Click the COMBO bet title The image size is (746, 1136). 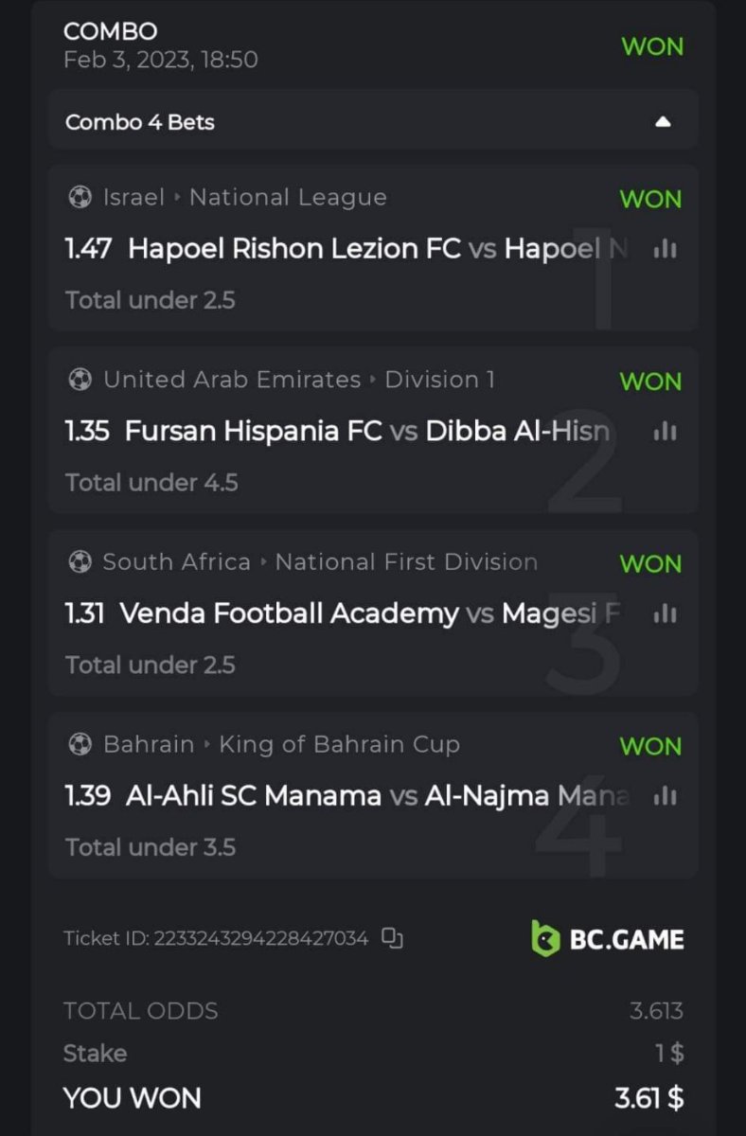(x=110, y=31)
